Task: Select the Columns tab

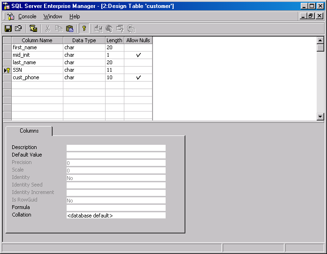Action: 29,131
